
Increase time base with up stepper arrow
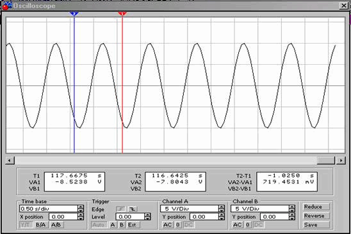point(81,207)
